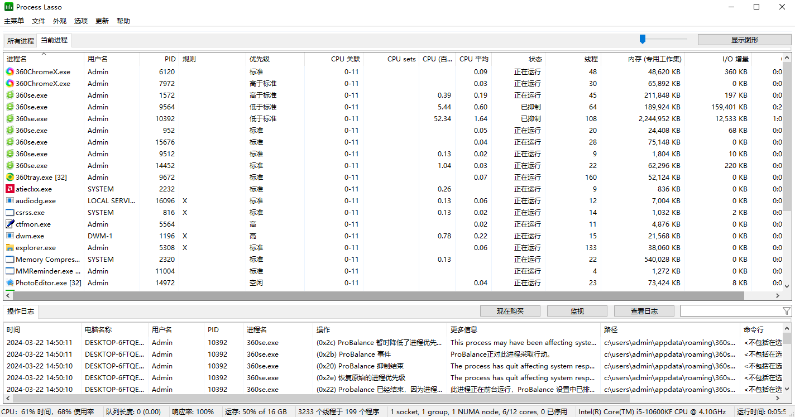This screenshot has width=795, height=417.
Task: Sort by the 优先级 column header
Action: click(276, 59)
